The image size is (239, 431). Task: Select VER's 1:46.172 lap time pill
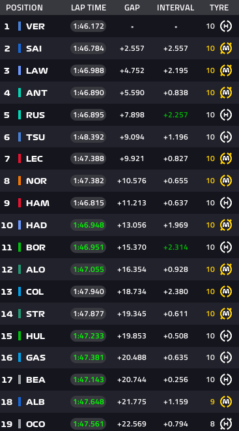(x=89, y=26)
